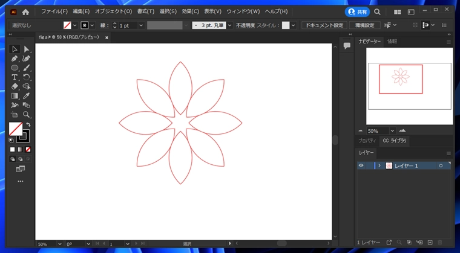Viewport: 460px width, 253px height.
Task: Open graphic style dropdown arrow
Action: tap(294, 25)
